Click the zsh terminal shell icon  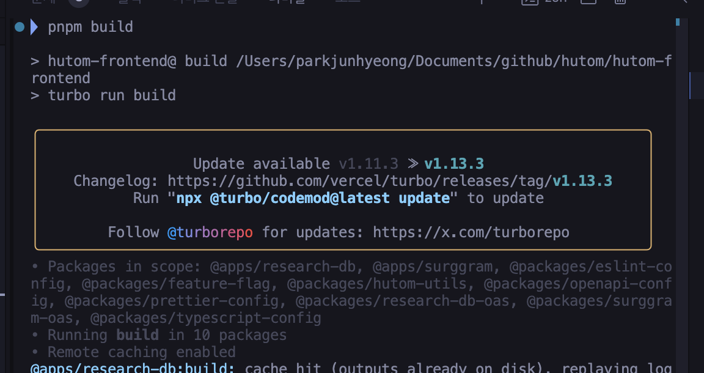click(529, 2)
